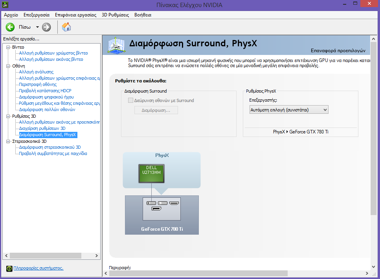This screenshot has width=380, height=279.
Task: Select the DELL U2713HM monitor thumbnail
Action: tap(151, 173)
